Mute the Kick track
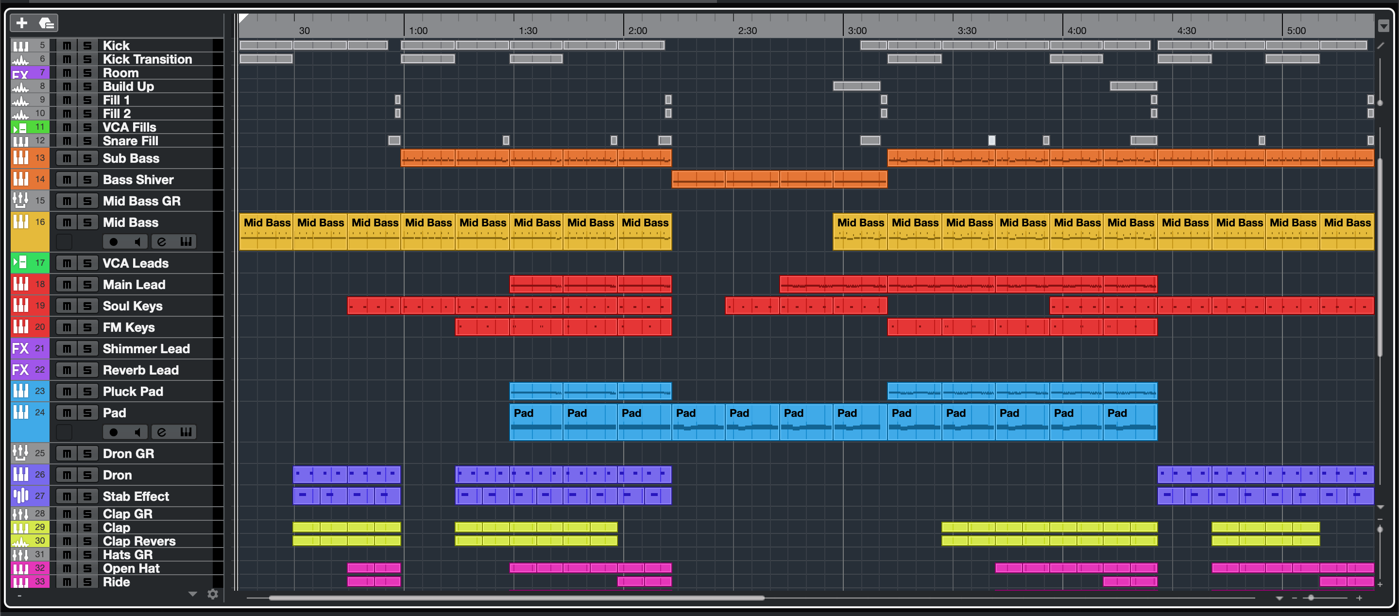The height and width of the screenshot is (616, 1399). click(x=67, y=46)
